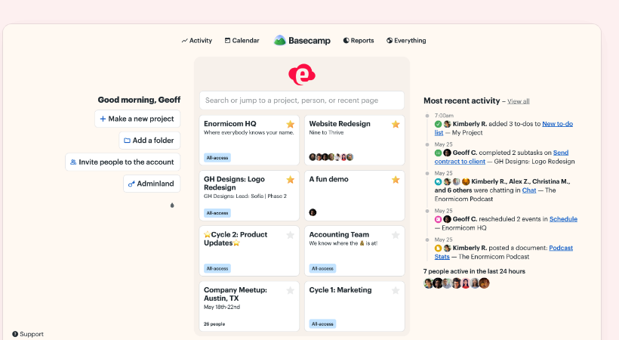Star the Accounting Team project

coord(396,235)
